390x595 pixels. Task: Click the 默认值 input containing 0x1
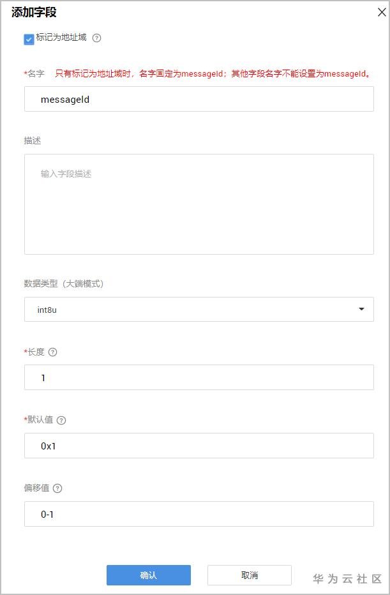coord(199,446)
